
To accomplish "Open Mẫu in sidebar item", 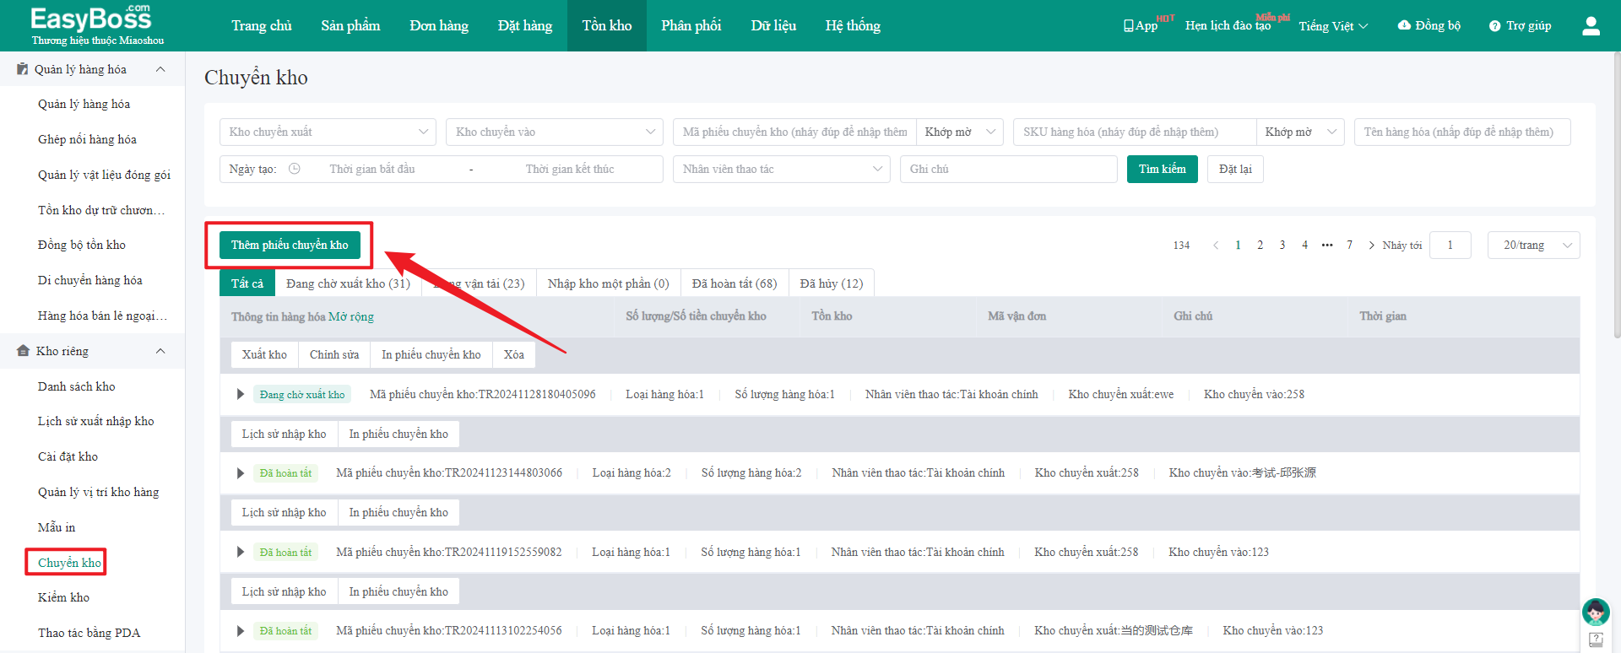I will pos(57,527).
